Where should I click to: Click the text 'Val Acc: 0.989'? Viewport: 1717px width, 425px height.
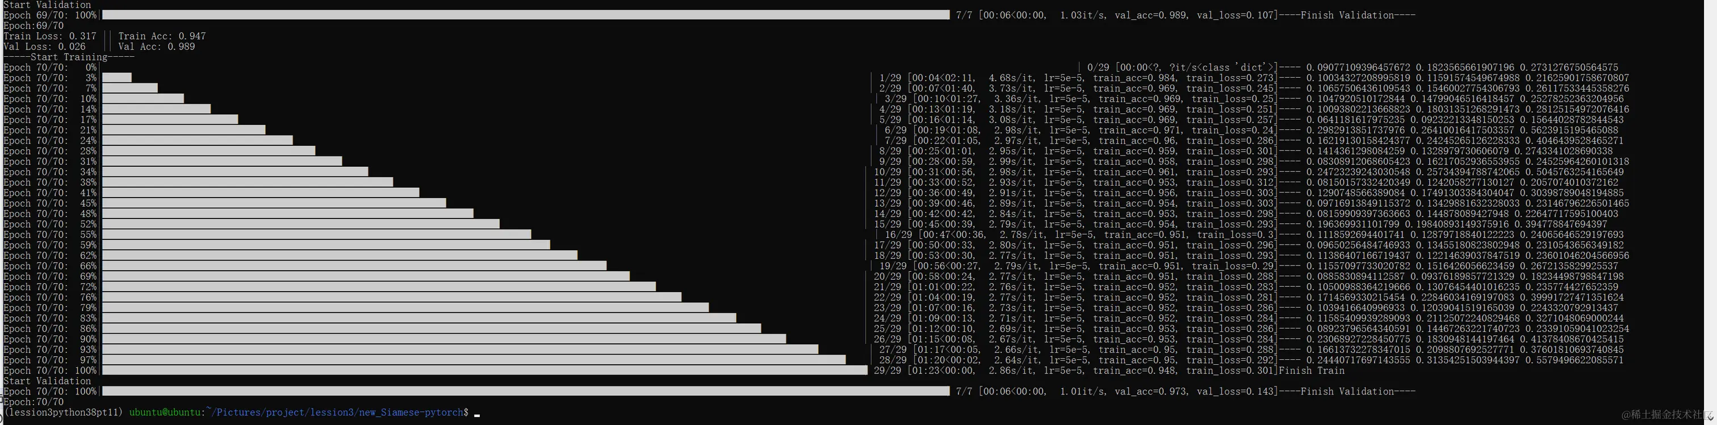tap(157, 47)
